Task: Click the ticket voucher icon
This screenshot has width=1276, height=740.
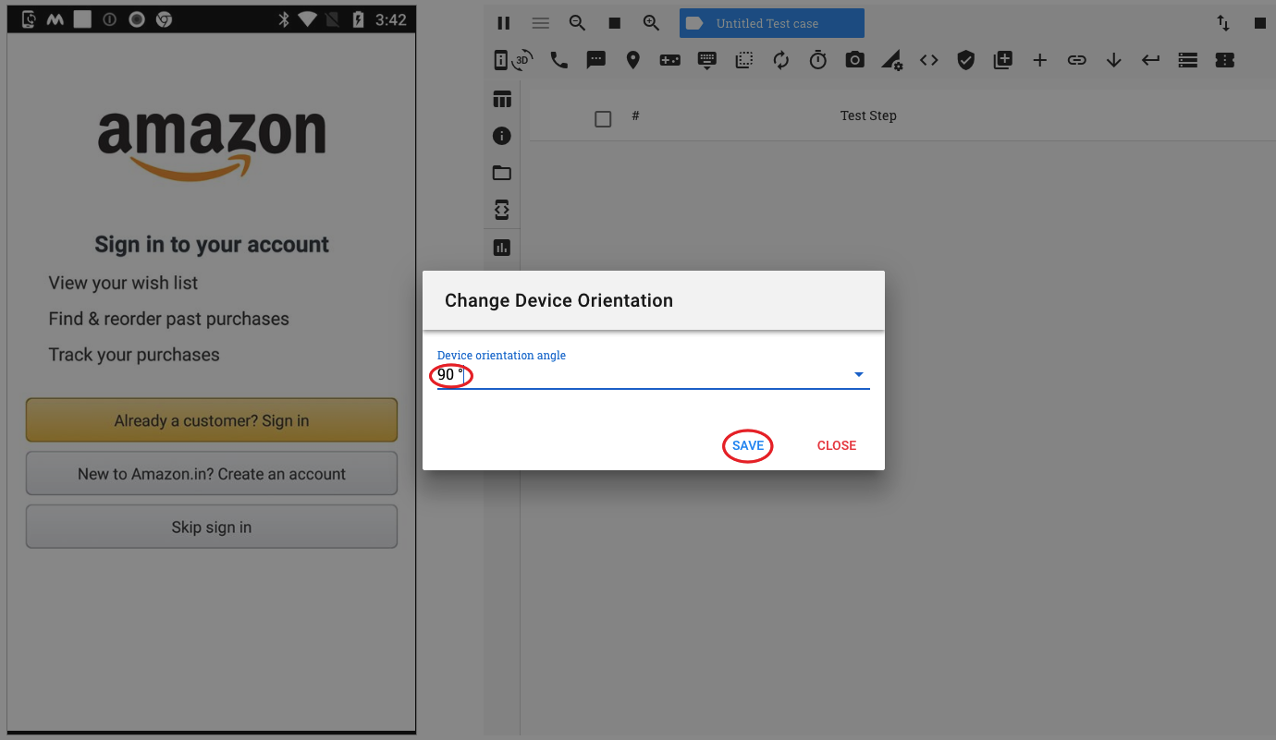Action: [1225, 60]
